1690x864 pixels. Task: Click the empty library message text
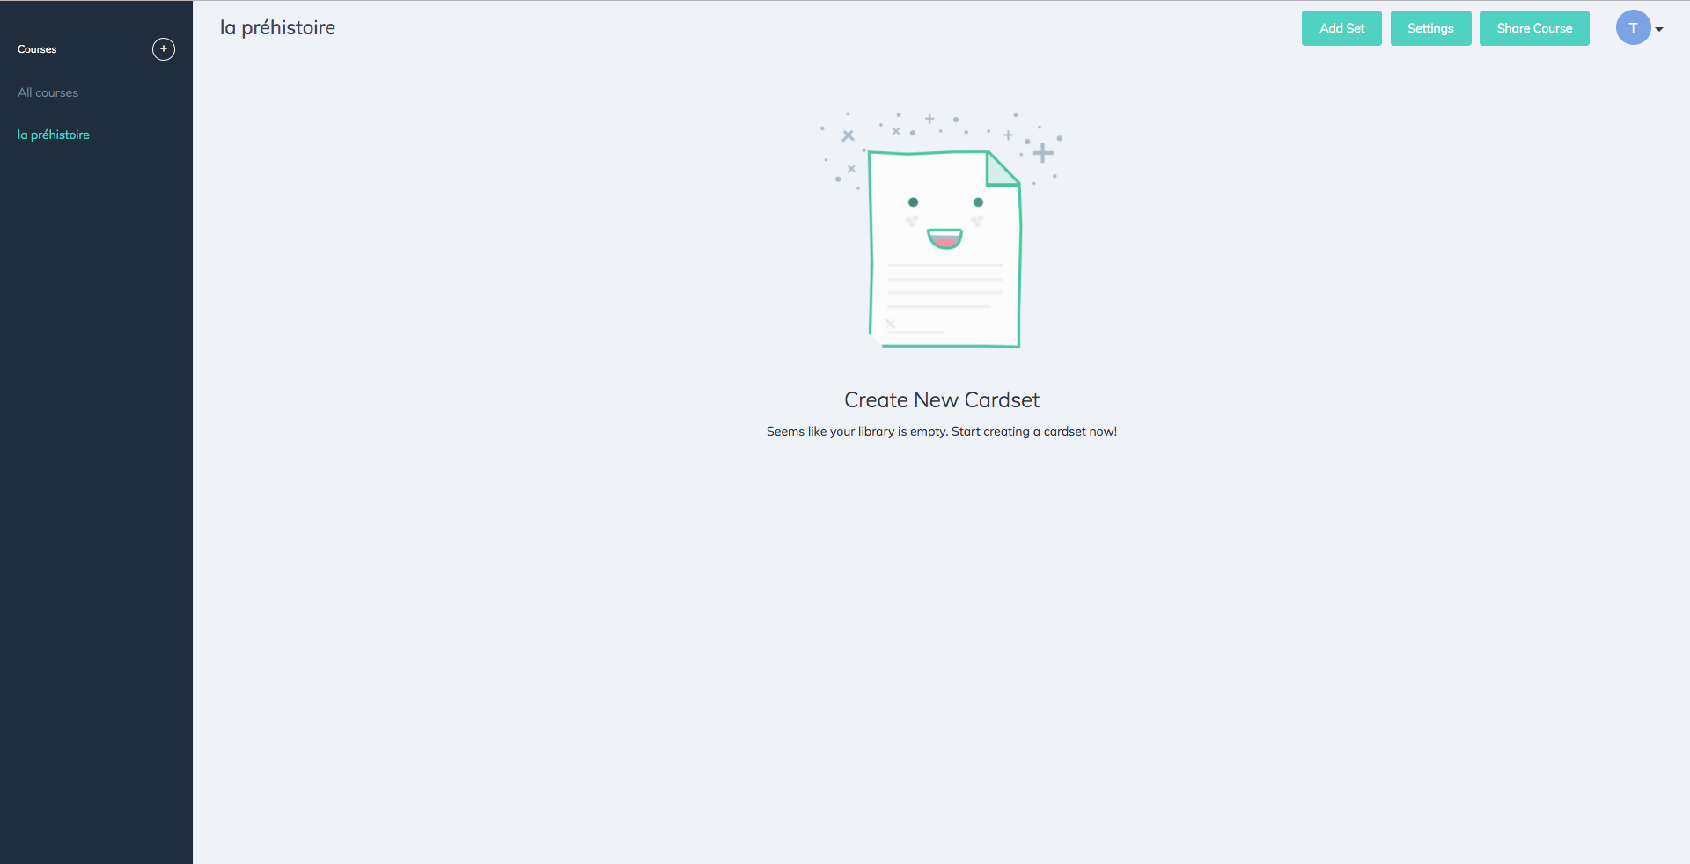[x=942, y=431]
